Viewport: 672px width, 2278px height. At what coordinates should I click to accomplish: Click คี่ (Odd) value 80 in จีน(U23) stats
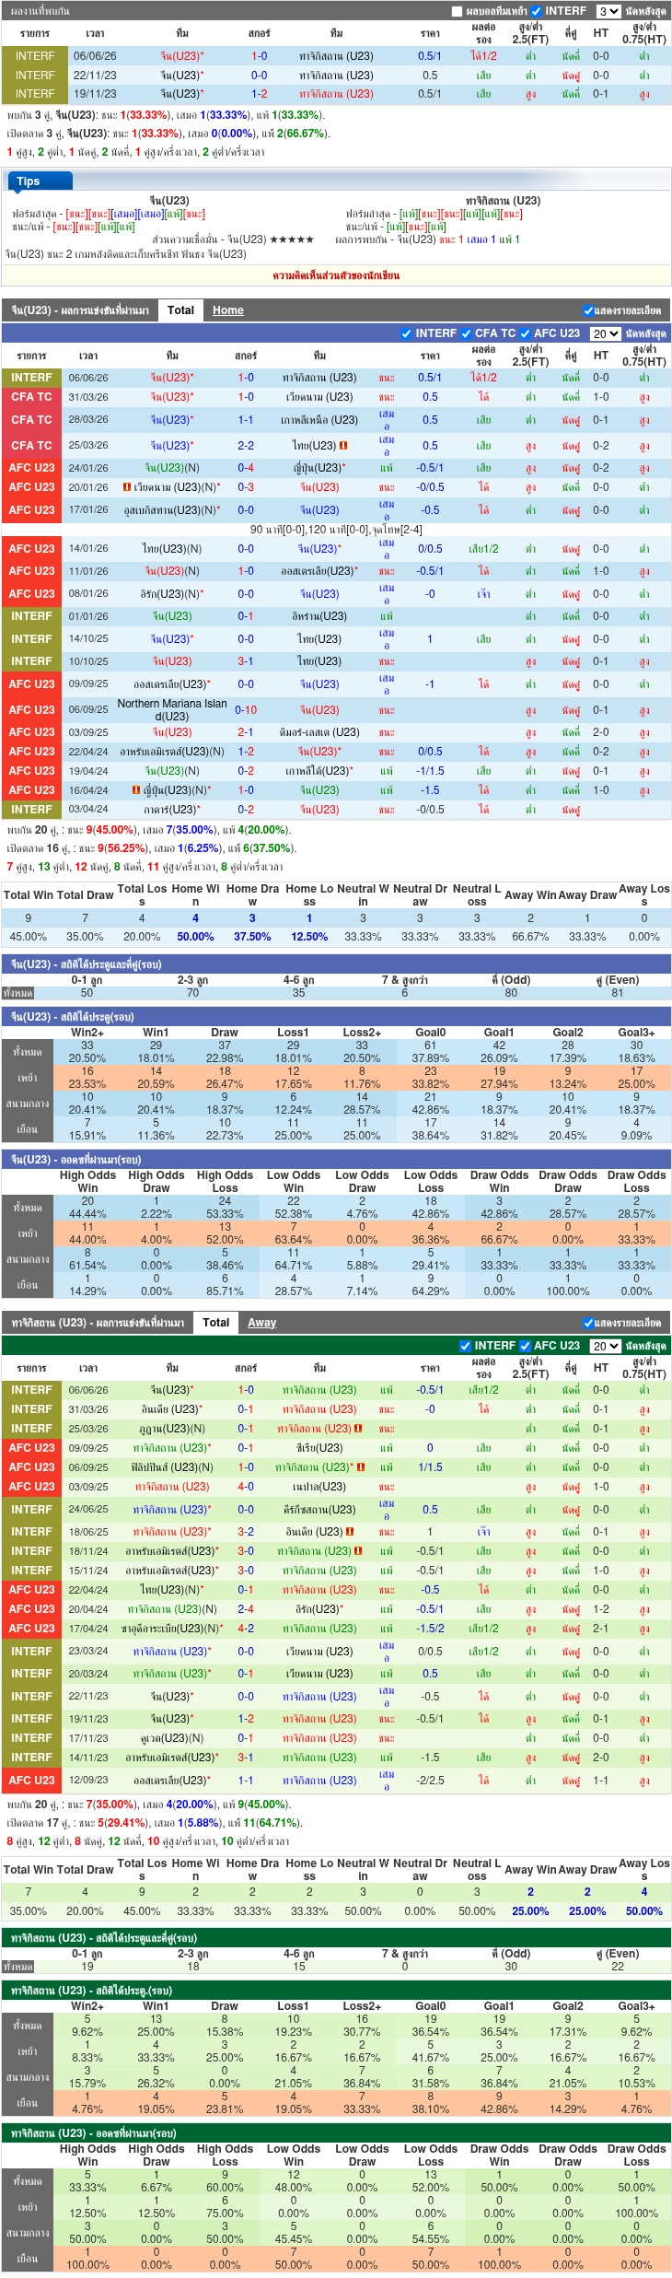(x=511, y=993)
